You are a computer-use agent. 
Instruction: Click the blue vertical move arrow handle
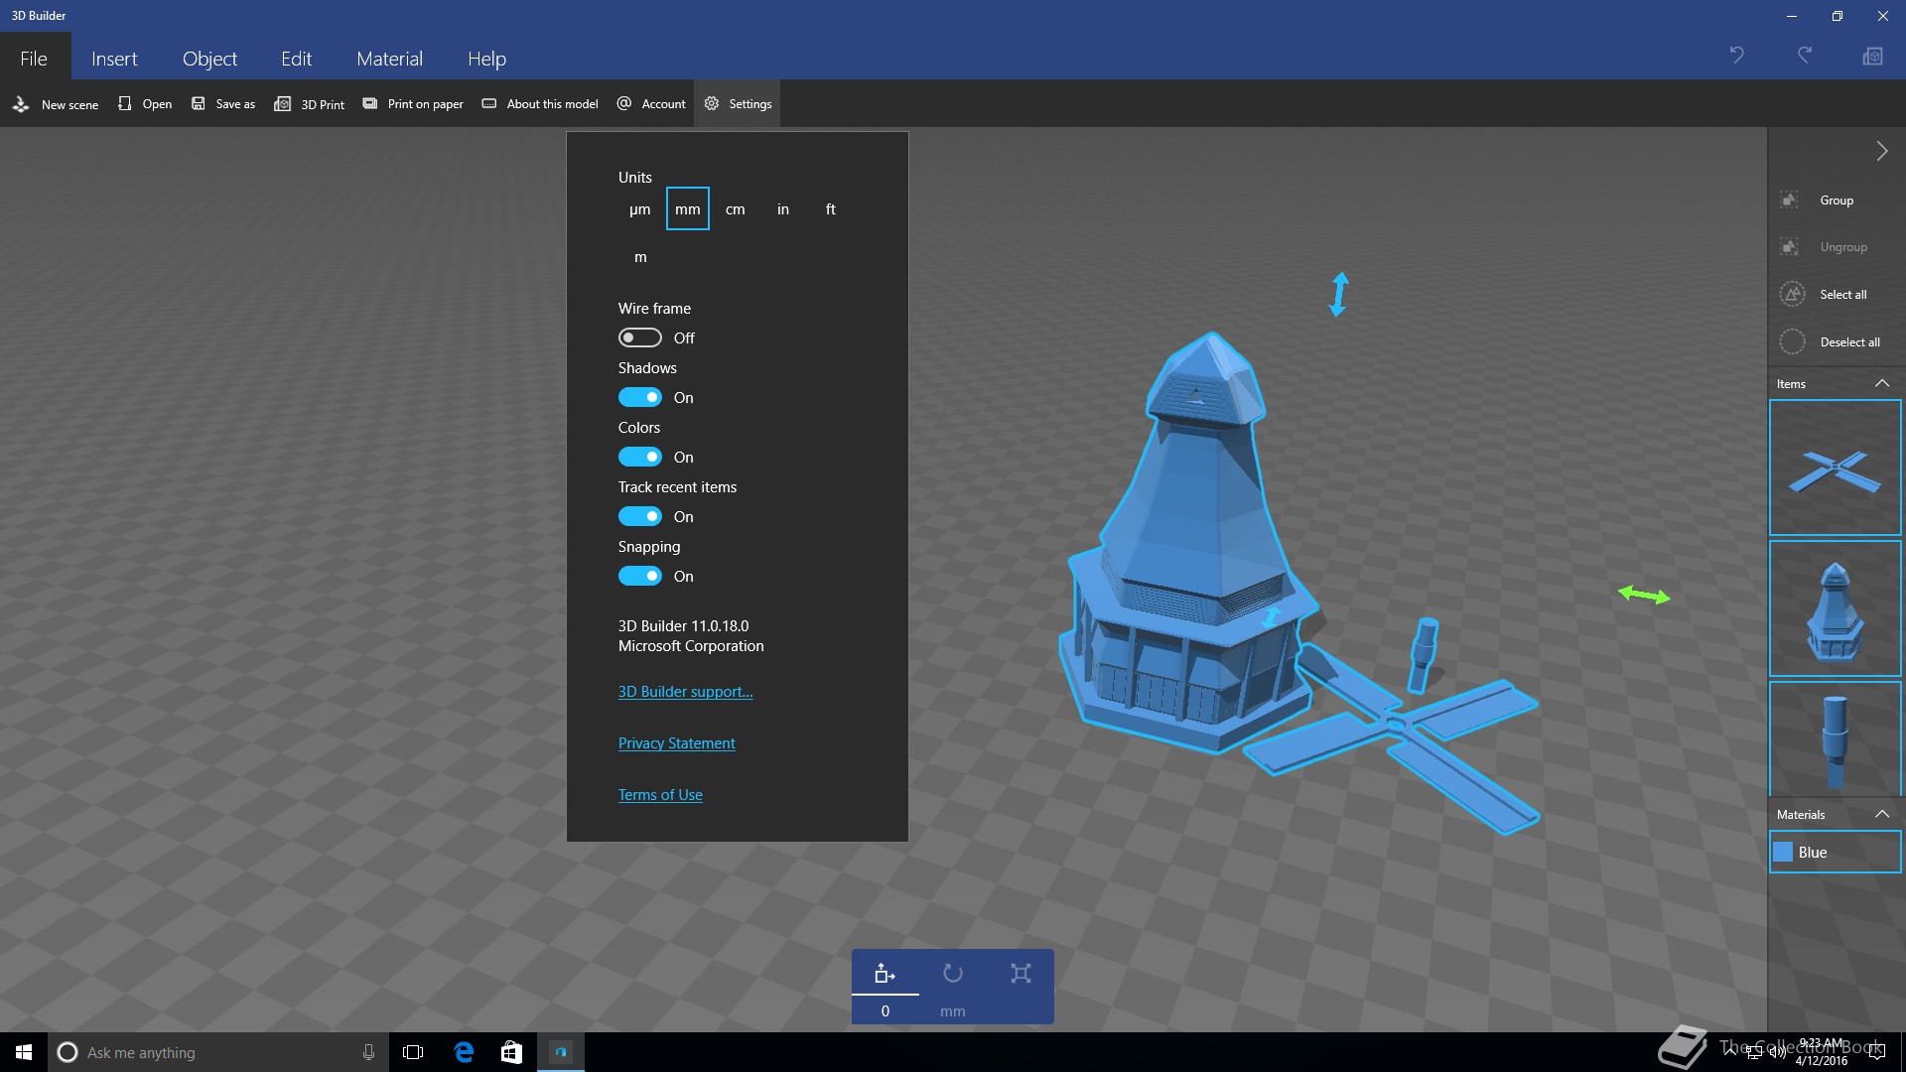[1339, 294]
